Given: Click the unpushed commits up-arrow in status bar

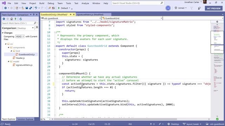Looking at the screenshot, I should point(151,124).
